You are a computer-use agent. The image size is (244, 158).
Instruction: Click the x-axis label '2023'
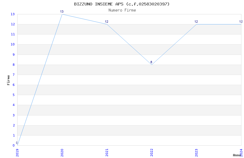[x=197, y=153]
